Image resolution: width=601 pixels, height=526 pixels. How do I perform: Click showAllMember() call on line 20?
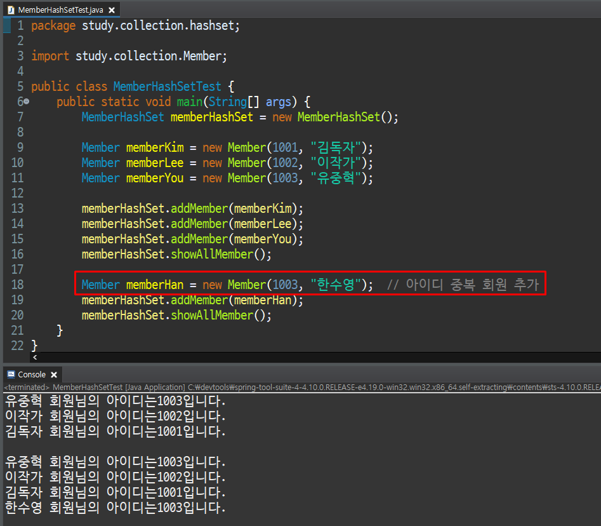click(x=221, y=315)
